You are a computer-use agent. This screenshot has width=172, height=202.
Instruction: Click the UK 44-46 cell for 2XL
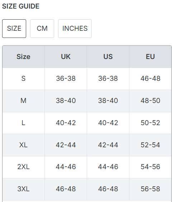pos(66,167)
